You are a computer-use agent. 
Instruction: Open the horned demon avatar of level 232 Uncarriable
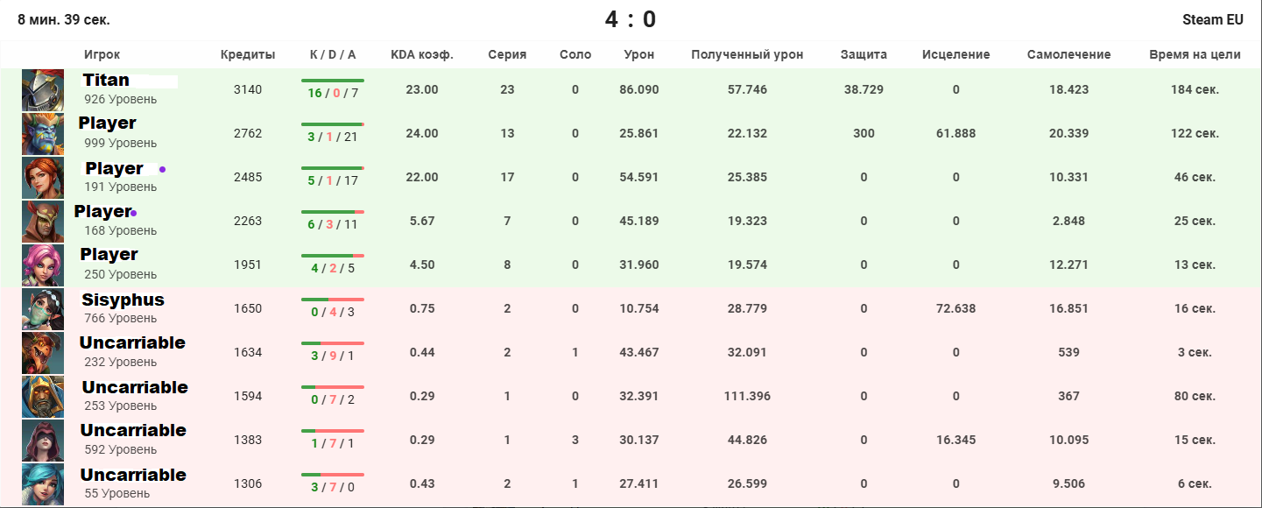pos(43,353)
